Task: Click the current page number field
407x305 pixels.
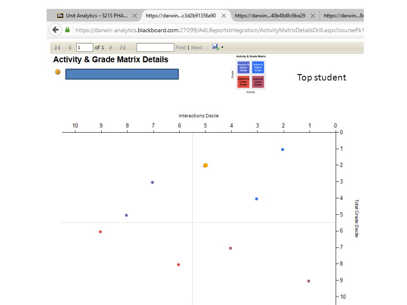Action: coord(85,47)
